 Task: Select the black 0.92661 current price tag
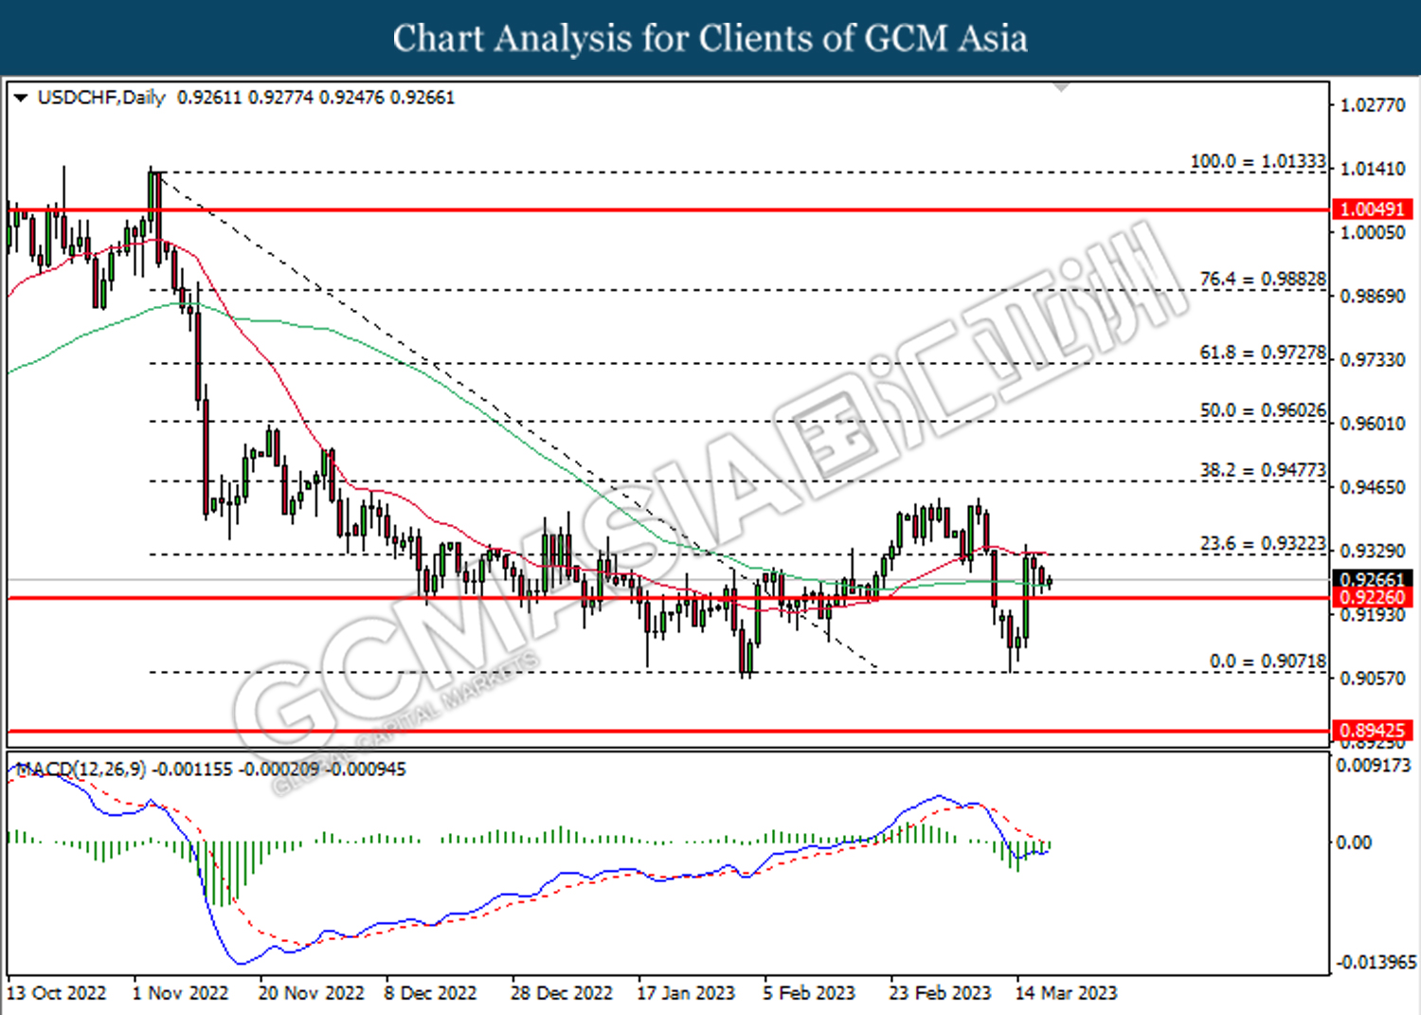tap(1373, 579)
